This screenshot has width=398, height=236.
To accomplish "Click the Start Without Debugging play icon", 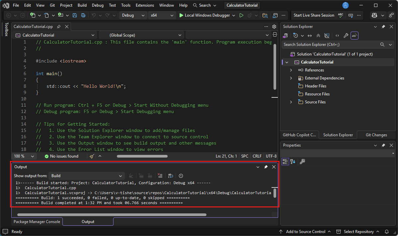I will (241, 15).
